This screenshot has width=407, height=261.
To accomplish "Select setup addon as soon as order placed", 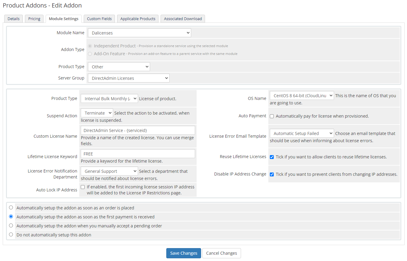I will click(11, 207).
